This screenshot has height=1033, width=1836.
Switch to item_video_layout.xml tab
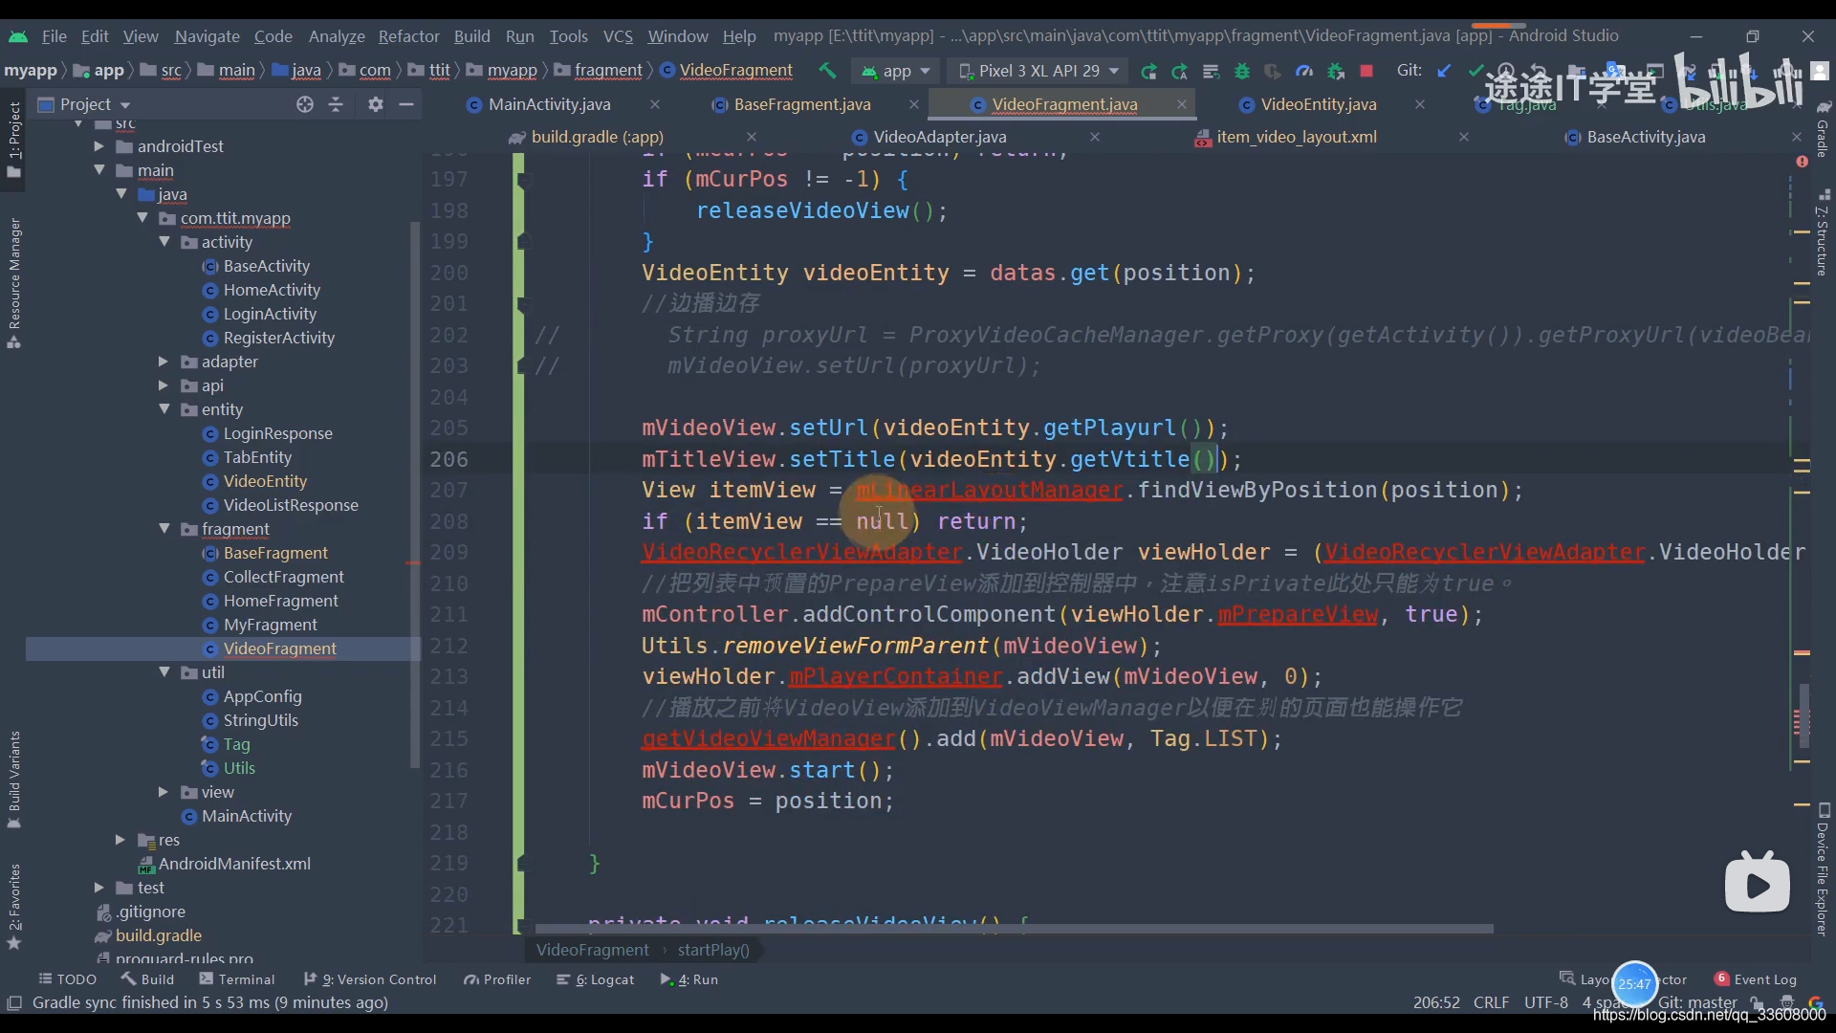(x=1296, y=137)
